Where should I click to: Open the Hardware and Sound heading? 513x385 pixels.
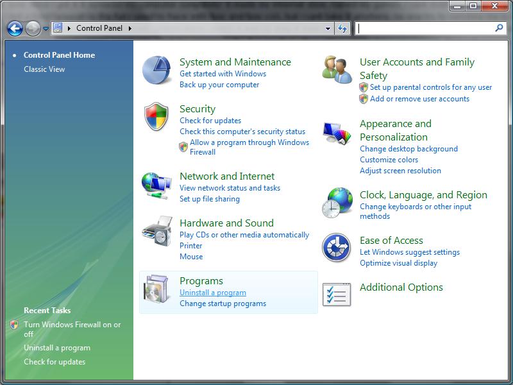pos(226,223)
